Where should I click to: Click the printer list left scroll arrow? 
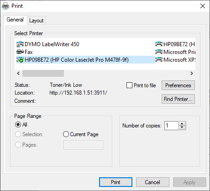point(18,74)
